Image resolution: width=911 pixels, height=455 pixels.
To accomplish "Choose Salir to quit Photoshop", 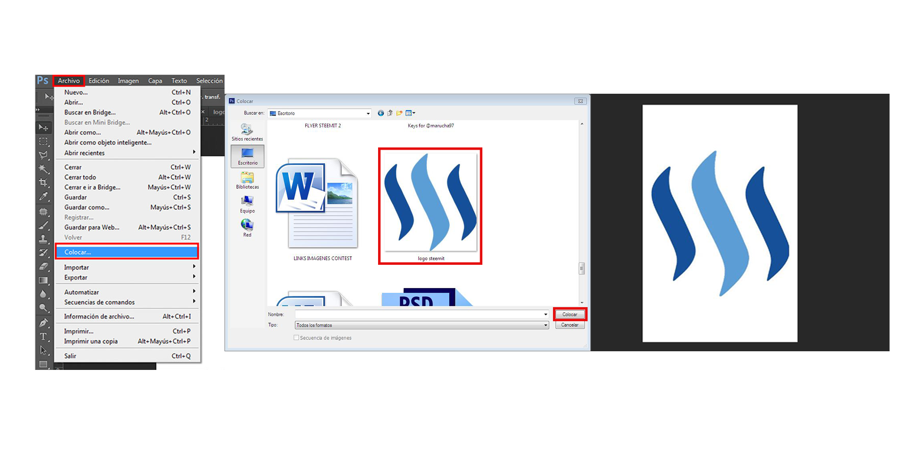I will point(127,356).
